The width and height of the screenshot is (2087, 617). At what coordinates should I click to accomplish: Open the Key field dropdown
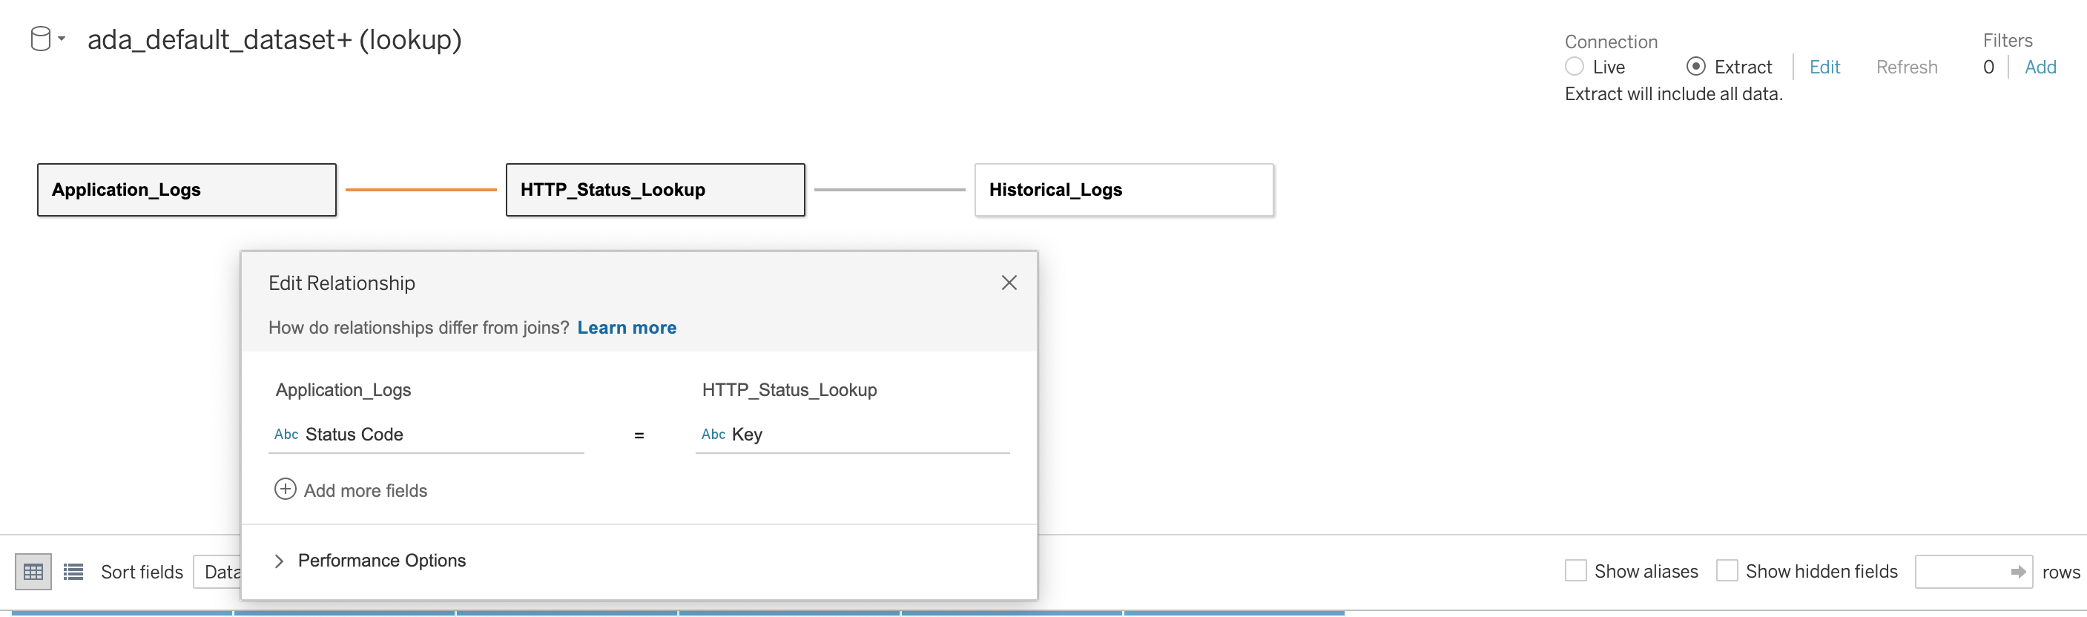click(x=852, y=435)
